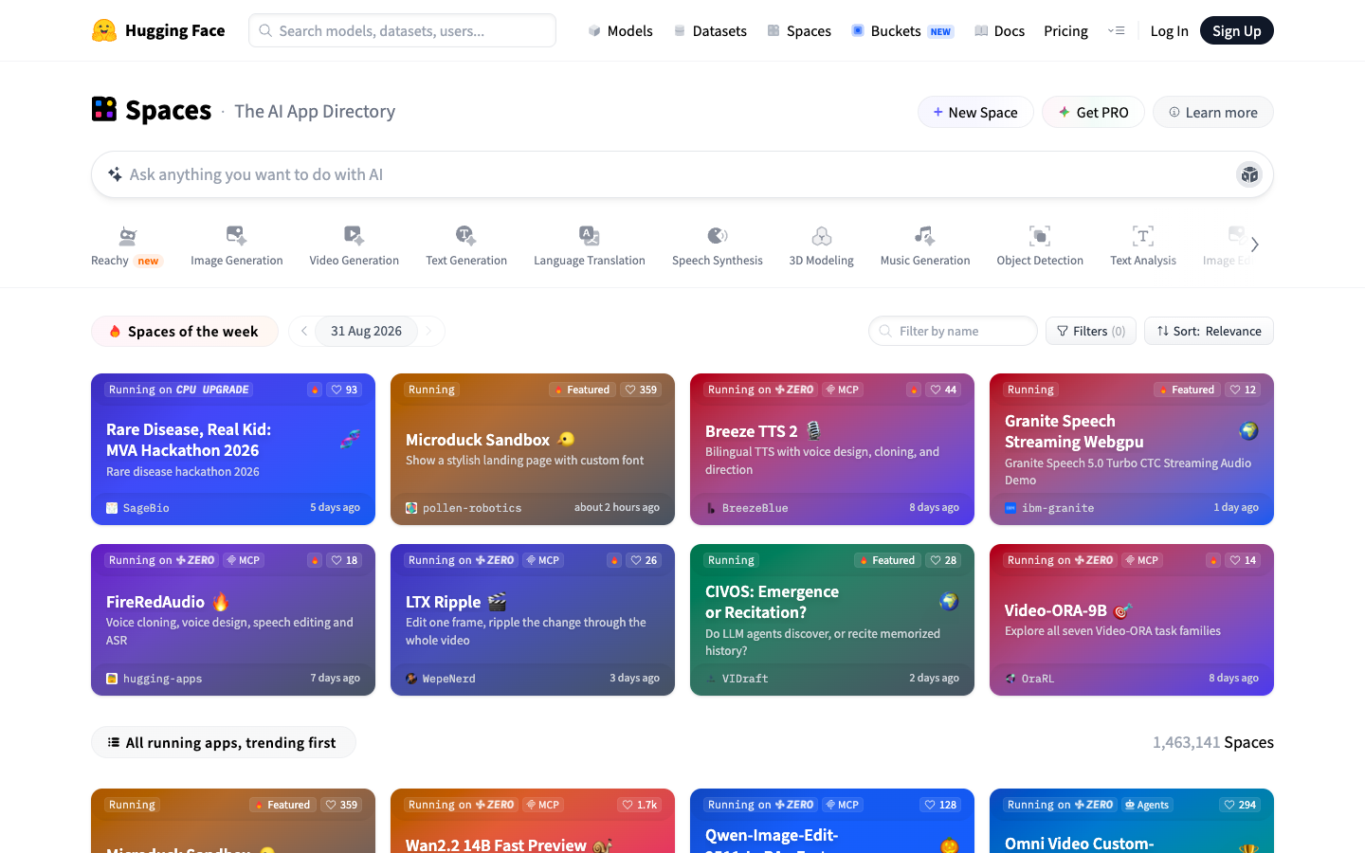Open the Sort: Relevance dropdown
The height and width of the screenshot is (853, 1365).
coord(1209,331)
